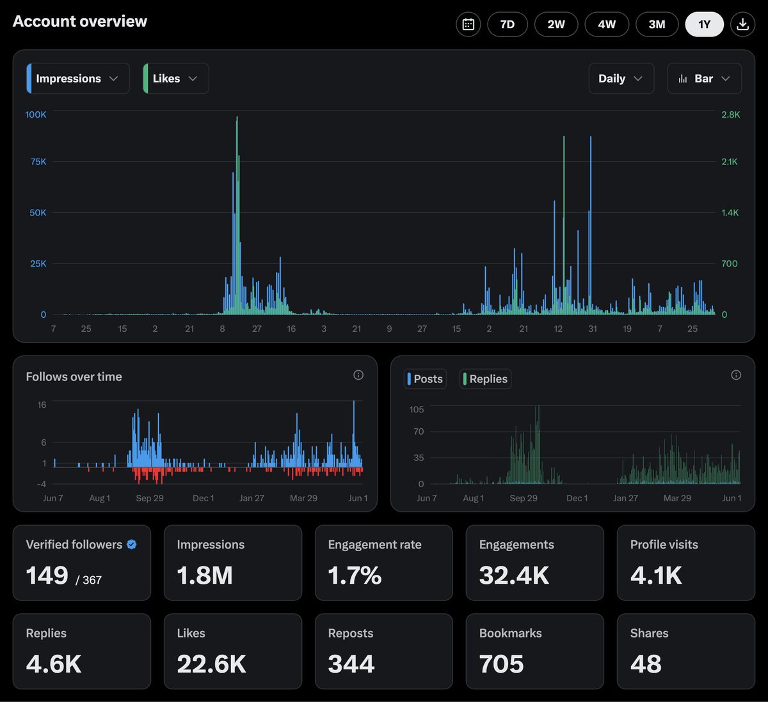768x702 pixels.
Task: Toggle the Replies series in chart
Action: (485, 379)
